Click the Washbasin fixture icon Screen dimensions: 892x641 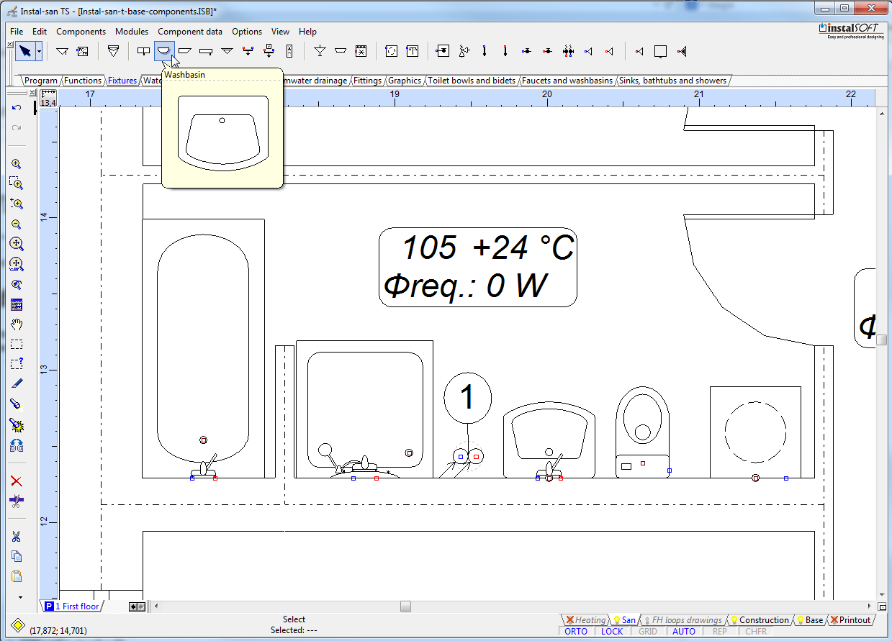pyautogui.click(x=165, y=51)
